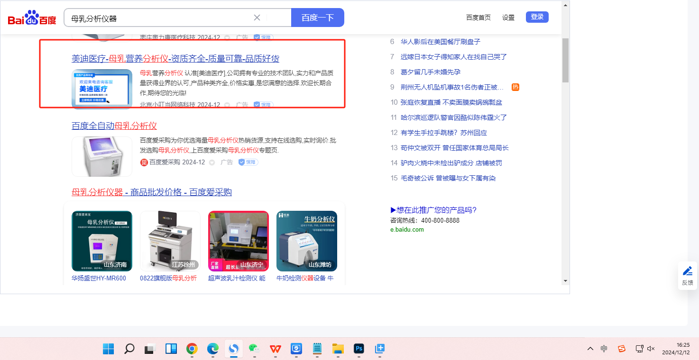Open the 百度全自动母乳分析仪 result link

114,126
